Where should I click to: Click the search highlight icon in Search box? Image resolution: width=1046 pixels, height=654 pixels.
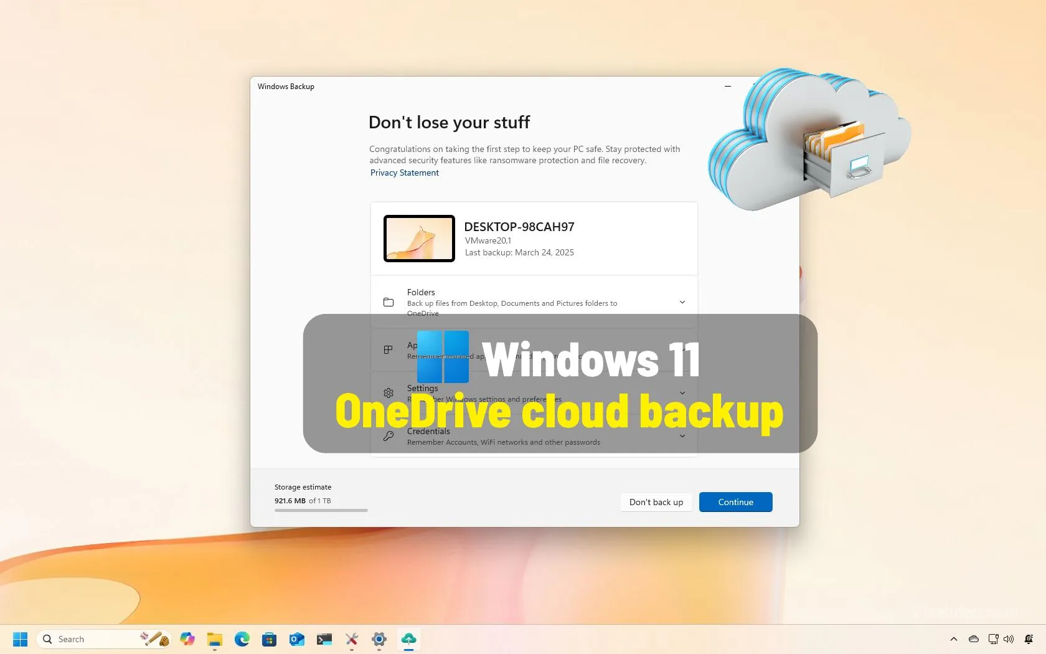(154, 639)
